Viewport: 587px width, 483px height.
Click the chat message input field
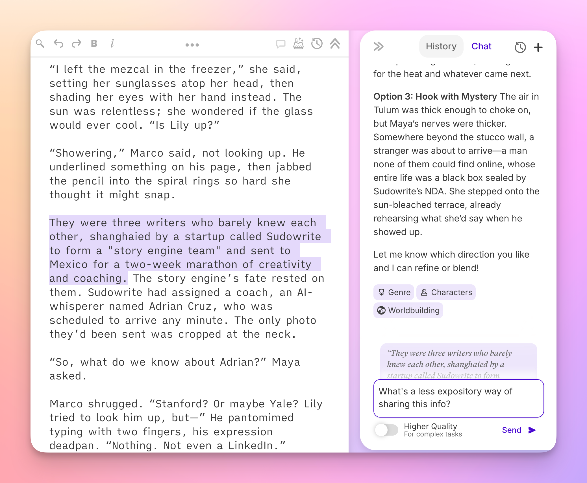[458, 398]
